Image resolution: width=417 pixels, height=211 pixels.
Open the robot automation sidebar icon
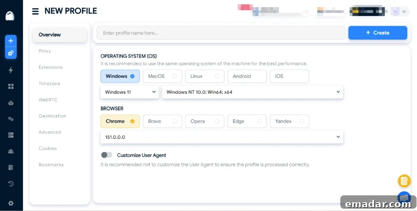[11, 103]
